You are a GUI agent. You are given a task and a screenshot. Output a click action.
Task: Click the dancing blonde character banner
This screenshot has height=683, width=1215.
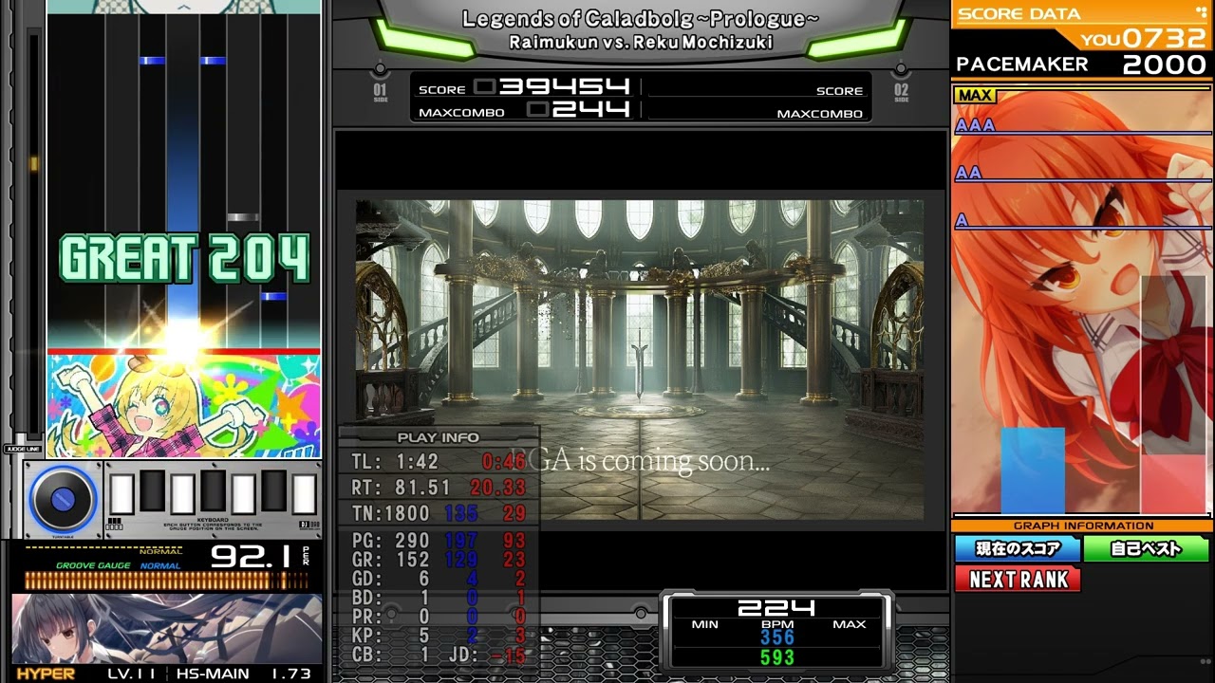184,407
